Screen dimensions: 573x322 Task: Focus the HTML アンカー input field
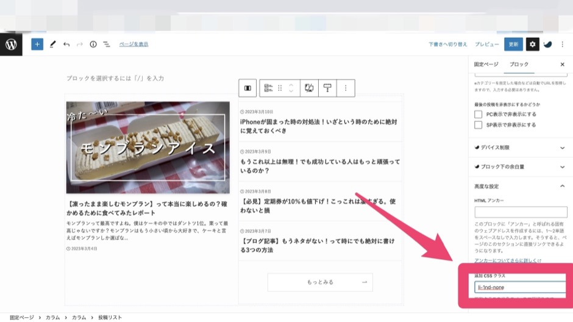(521, 212)
